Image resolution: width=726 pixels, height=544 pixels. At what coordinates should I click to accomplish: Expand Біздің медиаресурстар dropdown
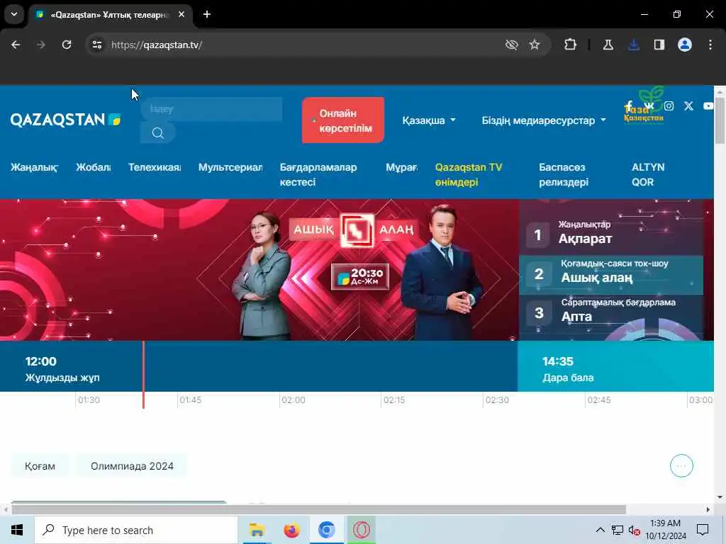544,120
